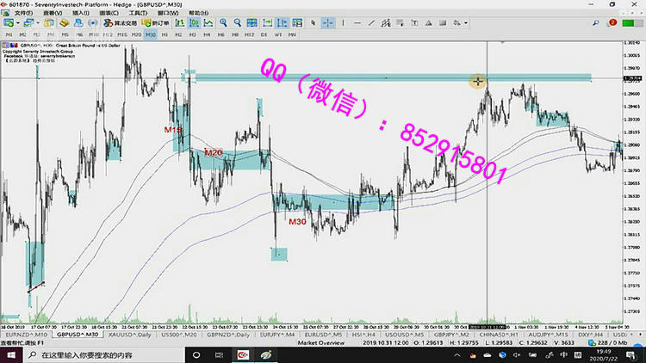Open the 文件(F) menu
This screenshot has width=646, height=363.
[x=23, y=13]
